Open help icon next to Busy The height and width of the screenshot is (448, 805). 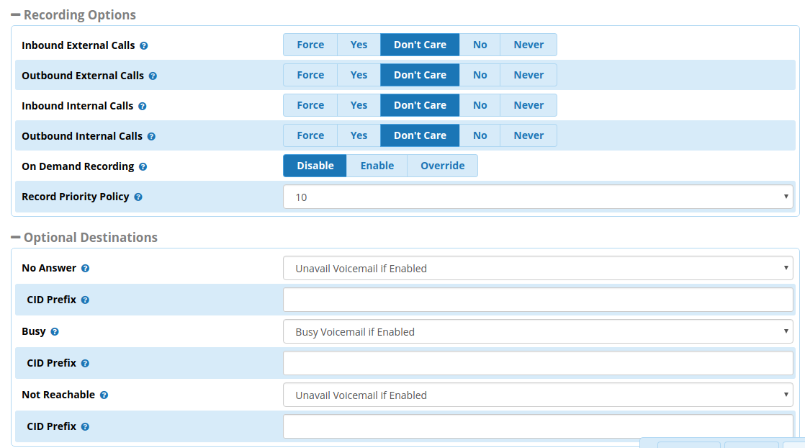55,332
